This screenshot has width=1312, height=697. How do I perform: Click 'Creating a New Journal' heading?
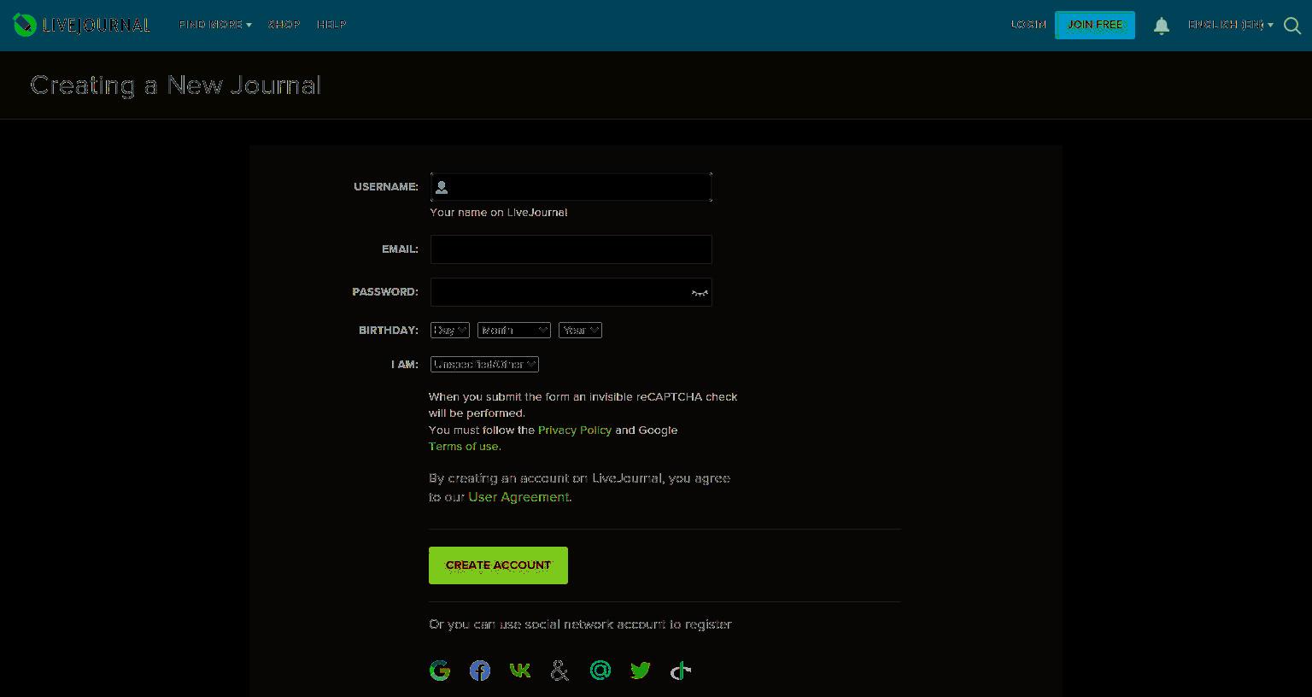point(176,85)
